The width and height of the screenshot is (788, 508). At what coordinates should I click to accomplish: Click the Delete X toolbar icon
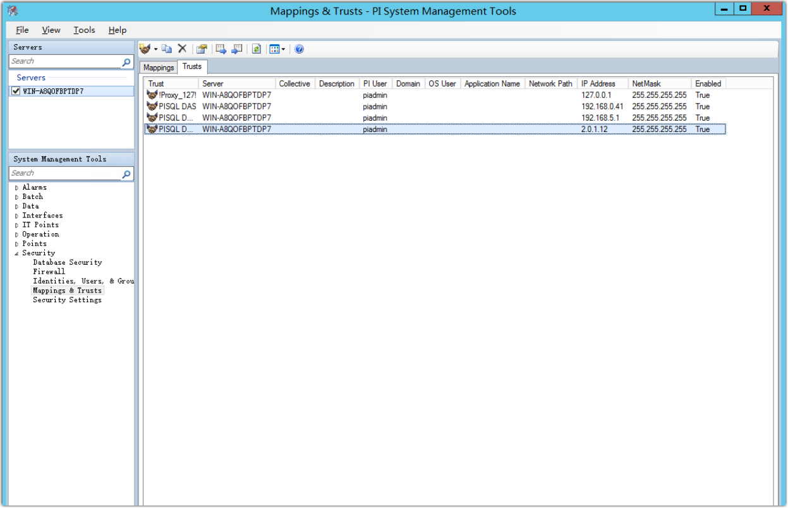(x=182, y=49)
